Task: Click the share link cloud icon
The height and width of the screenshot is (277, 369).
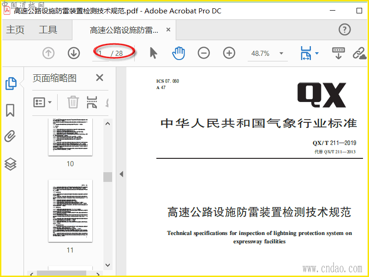Action: click(x=359, y=53)
